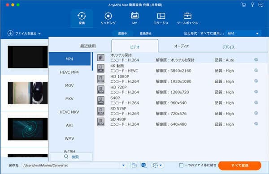This screenshot has width=269, height=174.
Task: Select HEVC MP4 format
Action: coord(69,72)
